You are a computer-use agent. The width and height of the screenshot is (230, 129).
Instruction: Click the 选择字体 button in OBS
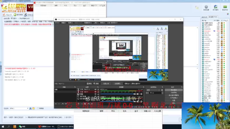[106, 84]
